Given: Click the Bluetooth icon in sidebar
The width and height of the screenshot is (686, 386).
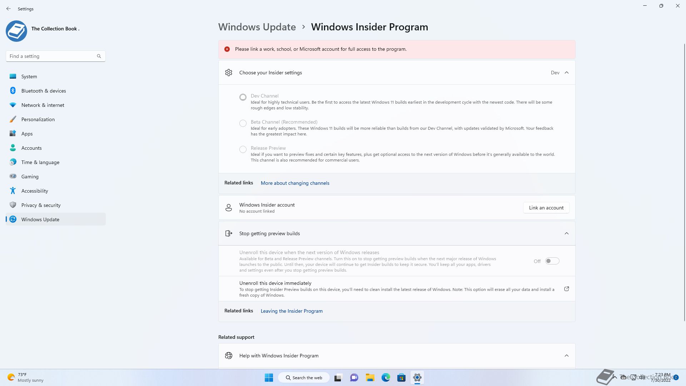Looking at the screenshot, I should point(13,90).
